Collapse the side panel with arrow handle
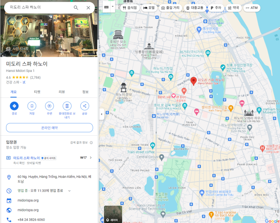 click(x=102, y=114)
